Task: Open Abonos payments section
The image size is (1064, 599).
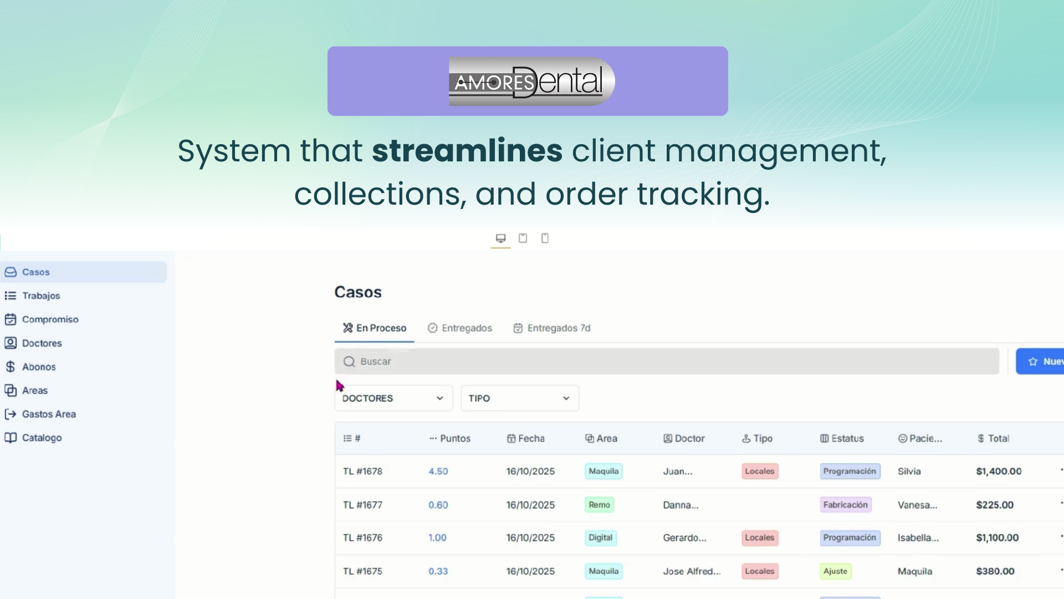Action: 39,367
